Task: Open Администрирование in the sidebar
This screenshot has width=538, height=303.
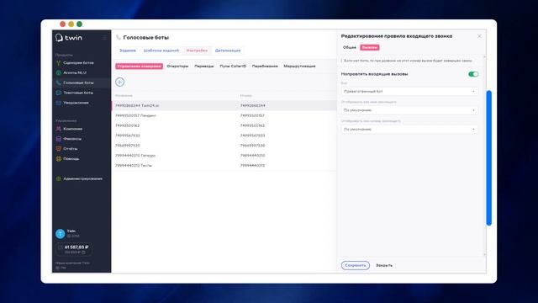Action: tap(82, 178)
